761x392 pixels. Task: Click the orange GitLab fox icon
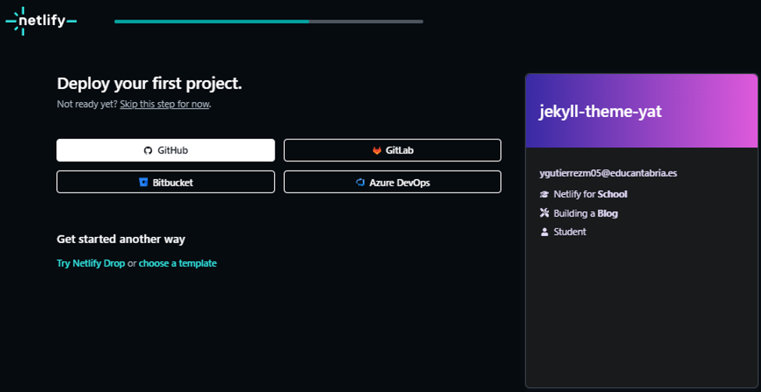pyautogui.click(x=377, y=150)
